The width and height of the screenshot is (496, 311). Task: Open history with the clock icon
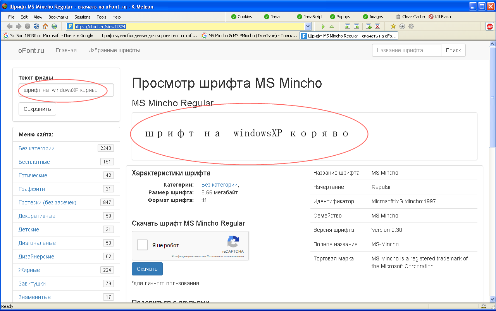click(x=402, y=26)
